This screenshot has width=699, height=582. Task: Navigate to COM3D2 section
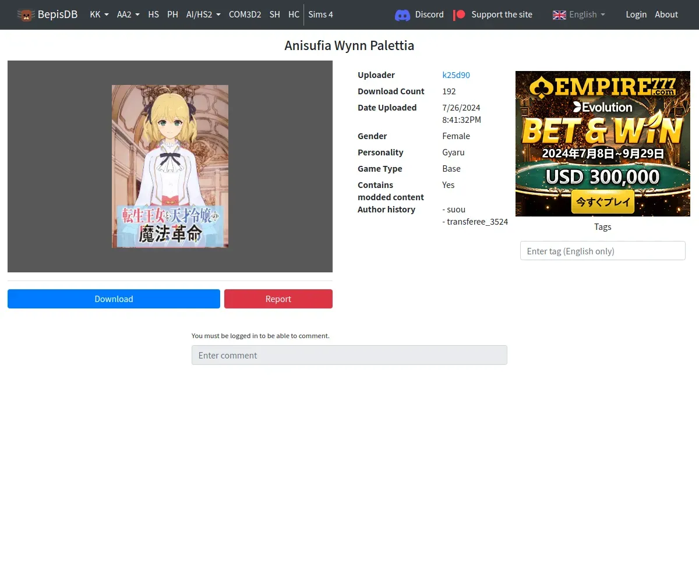(x=245, y=15)
